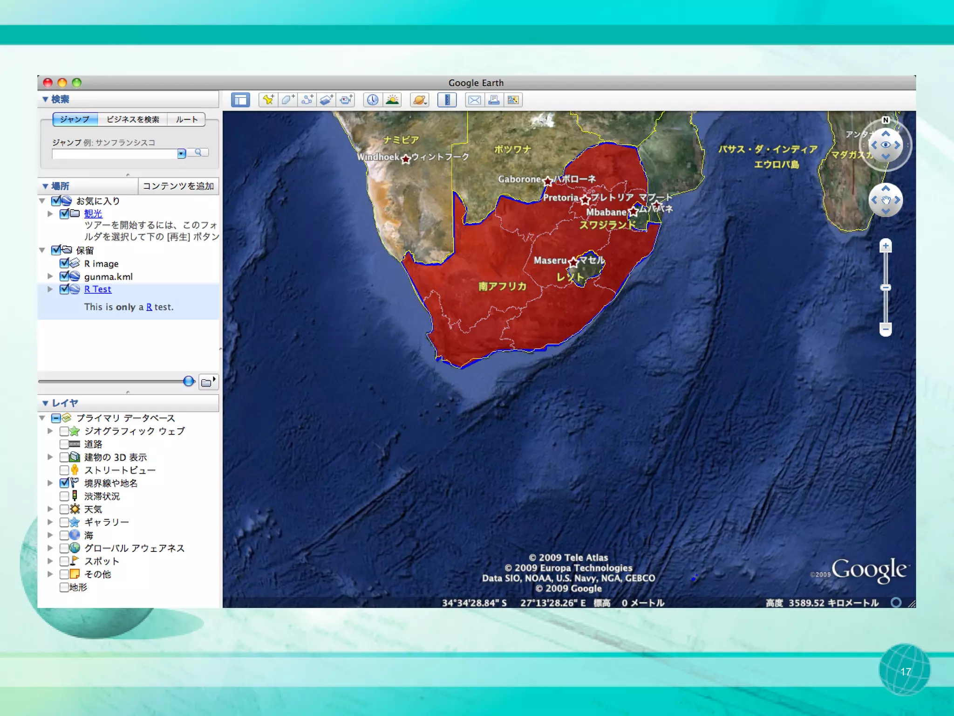Expand the 天気 weather layer group

click(50, 509)
